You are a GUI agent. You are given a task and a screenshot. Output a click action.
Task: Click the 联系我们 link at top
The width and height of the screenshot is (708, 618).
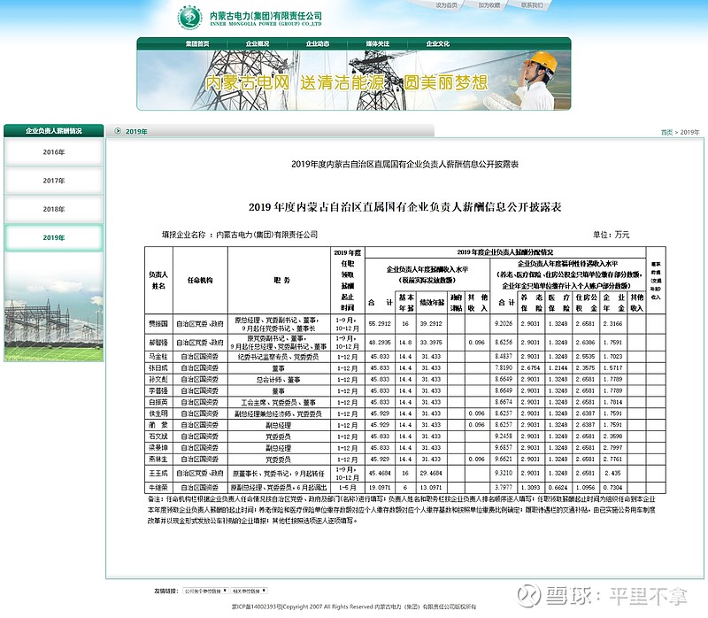tap(532, 5)
